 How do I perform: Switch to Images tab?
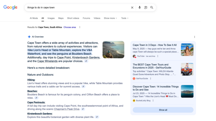pyautogui.click(x=51, y=18)
